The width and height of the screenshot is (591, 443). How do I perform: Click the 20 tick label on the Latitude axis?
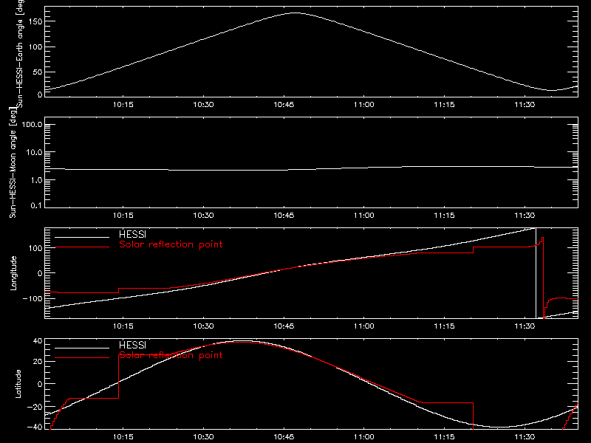point(38,362)
